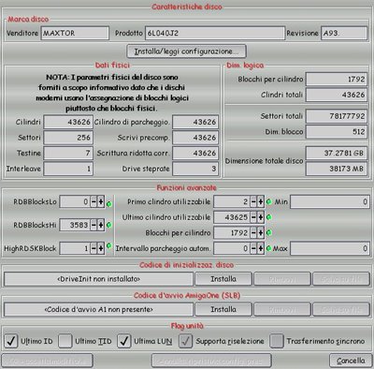Enable Trasferimento sincrono checkbox

pyautogui.click(x=277, y=341)
